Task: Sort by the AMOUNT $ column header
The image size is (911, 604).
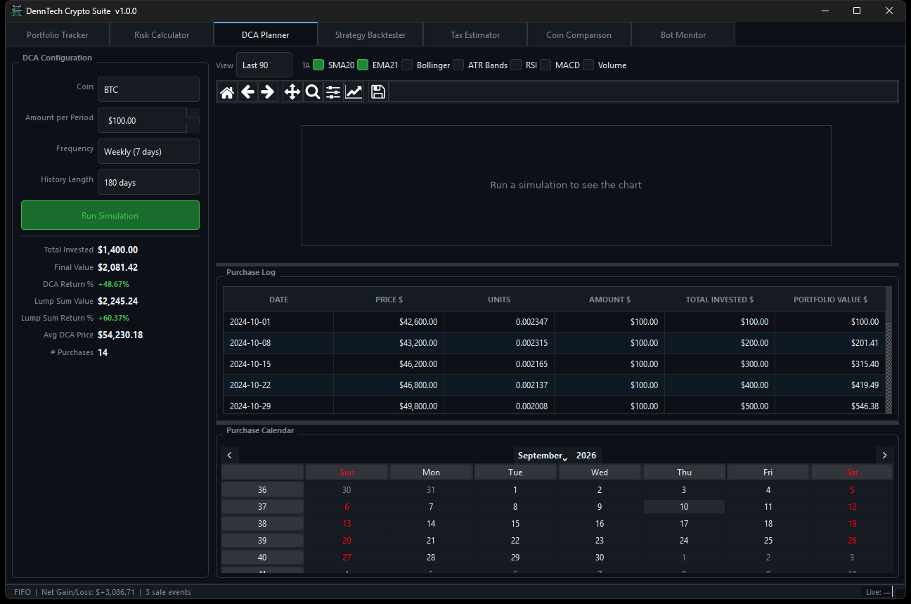Action: pyautogui.click(x=609, y=299)
